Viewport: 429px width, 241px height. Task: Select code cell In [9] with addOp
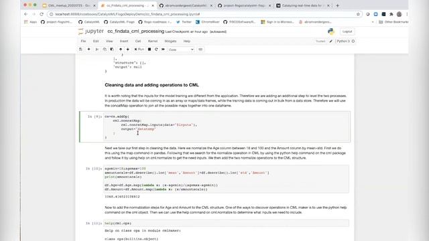pos(227,127)
